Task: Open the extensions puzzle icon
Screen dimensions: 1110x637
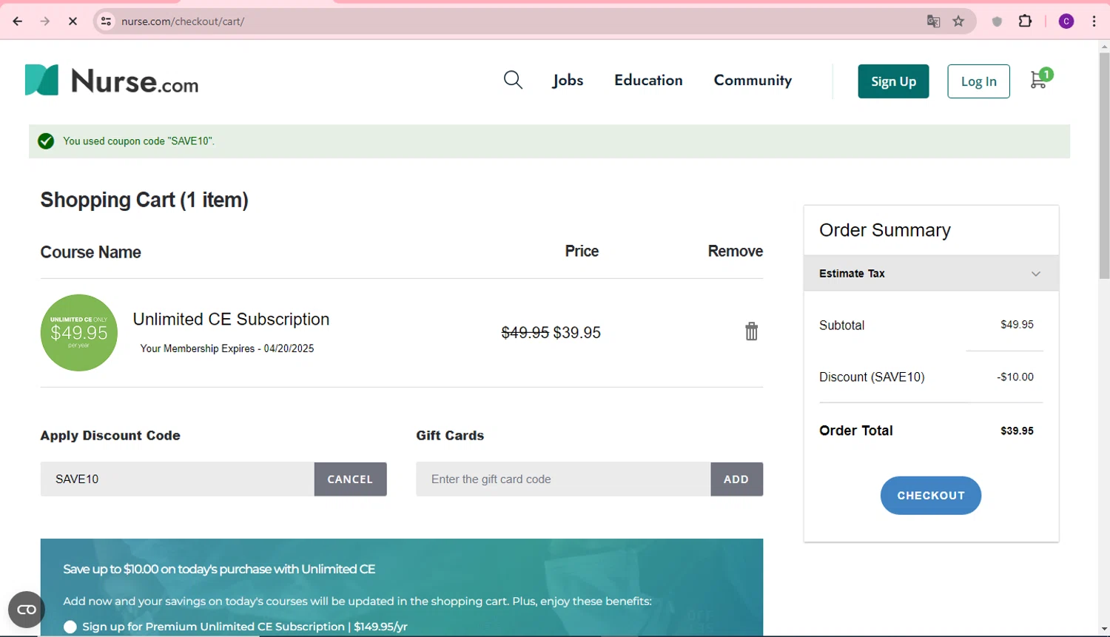Action: pos(1025,21)
